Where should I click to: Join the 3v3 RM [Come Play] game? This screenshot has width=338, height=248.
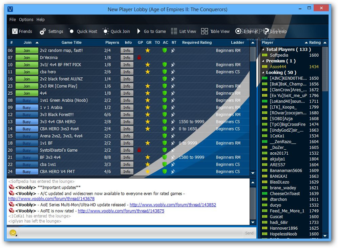click(x=27, y=86)
